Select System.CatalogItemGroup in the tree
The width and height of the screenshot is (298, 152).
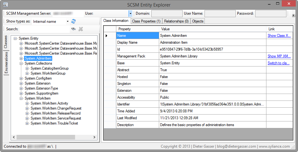(50, 68)
